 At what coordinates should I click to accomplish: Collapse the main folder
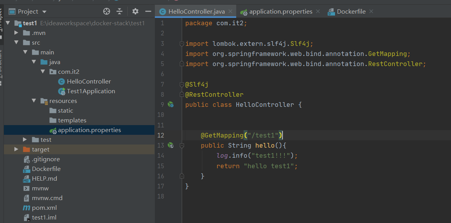click(x=25, y=52)
